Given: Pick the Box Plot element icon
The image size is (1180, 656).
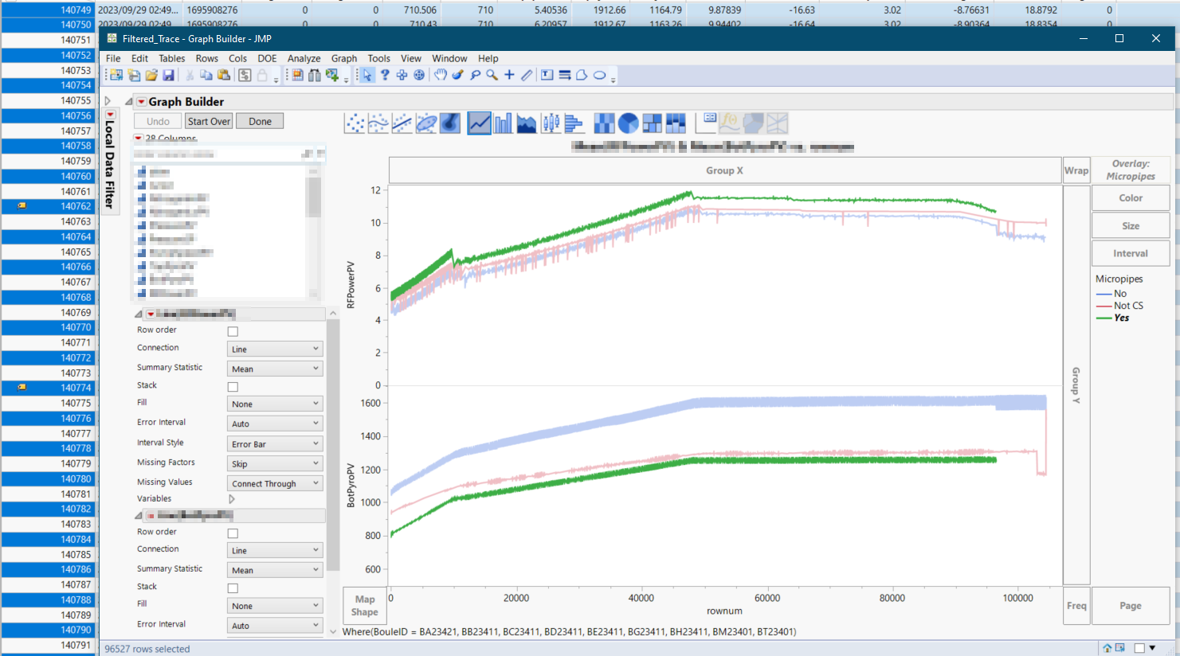Looking at the screenshot, I should click(x=551, y=123).
